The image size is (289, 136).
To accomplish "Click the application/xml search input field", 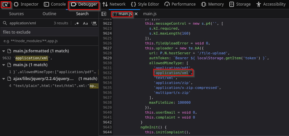I will point(30,23).
